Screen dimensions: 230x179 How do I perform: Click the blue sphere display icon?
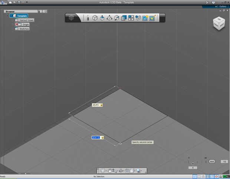pos(138,170)
